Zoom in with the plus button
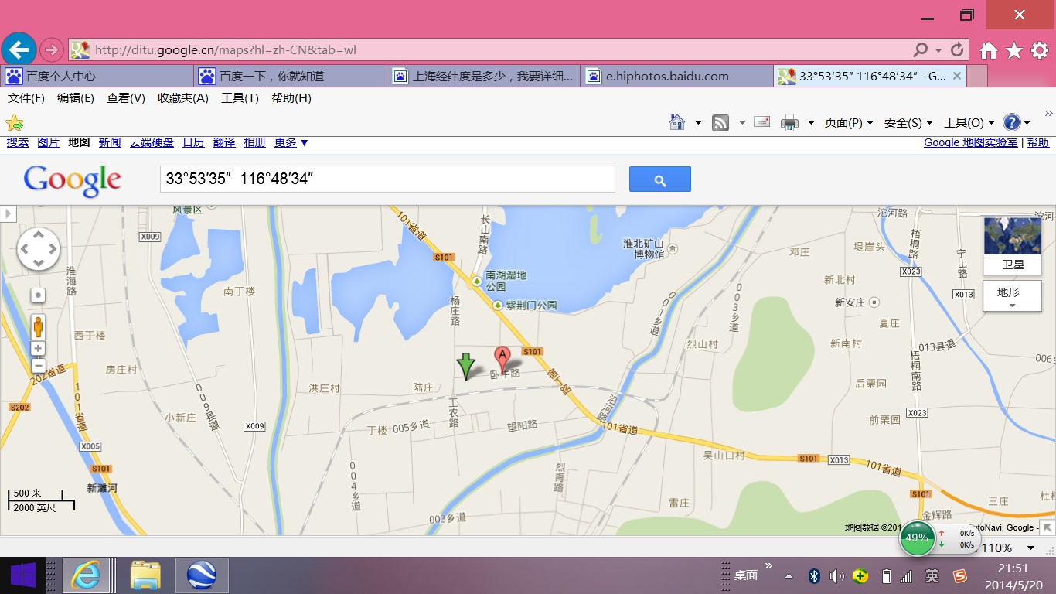This screenshot has height=594, width=1056. pyautogui.click(x=38, y=349)
